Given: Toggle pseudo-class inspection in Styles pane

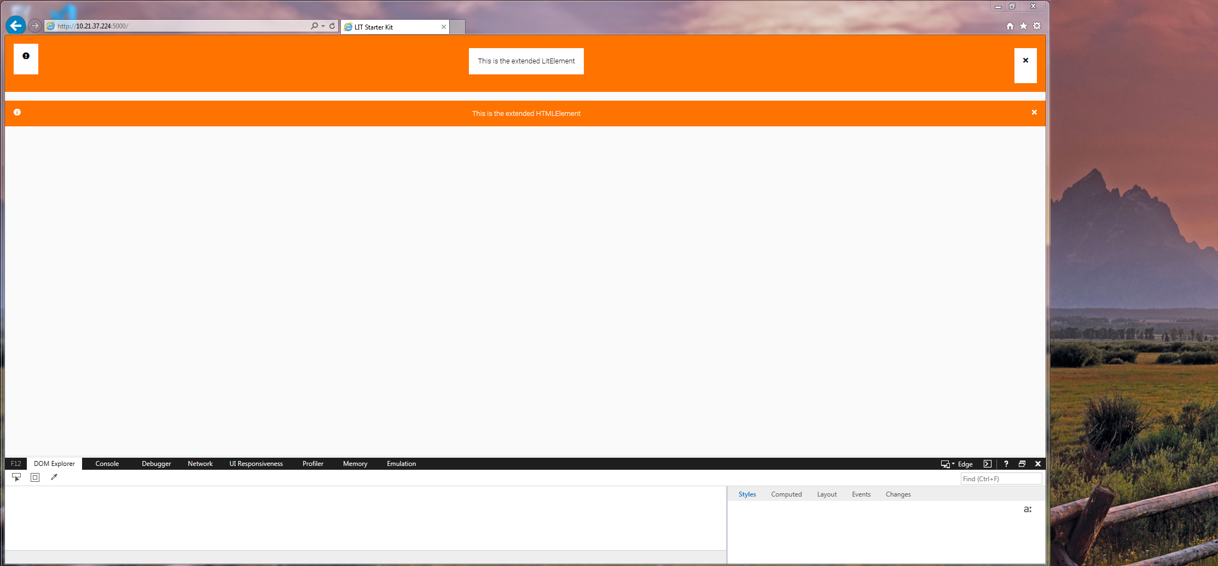Looking at the screenshot, I should point(1028,509).
